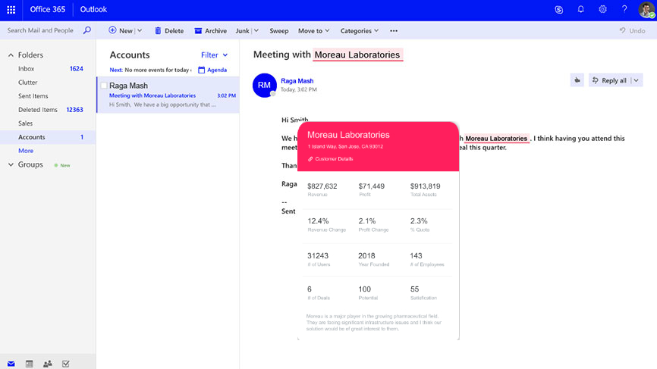657x369 pixels.
Task: Click Customer Details link in card
Action: click(x=334, y=159)
